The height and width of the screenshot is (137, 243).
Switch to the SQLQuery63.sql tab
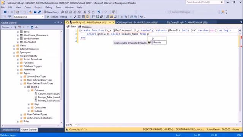137,22
